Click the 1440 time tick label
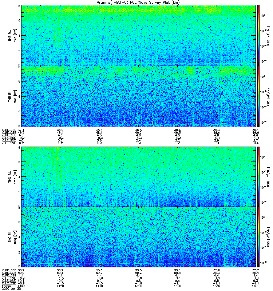The height and width of the screenshot is (291, 273). [99, 286]
